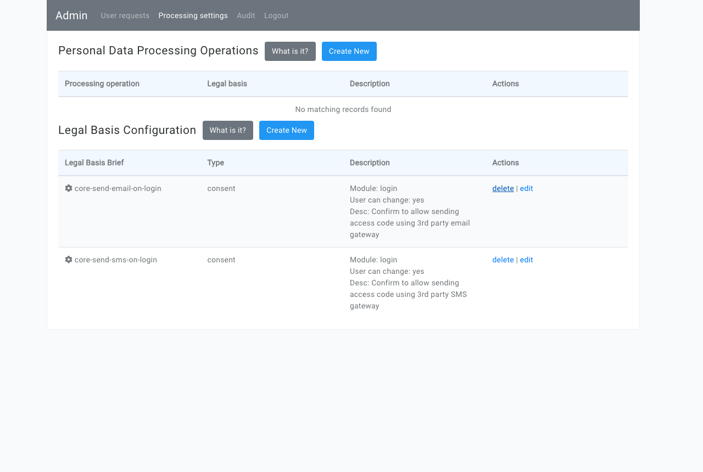This screenshot has height=472, width=703.
Task: Click the Legal basis column header
Action: point(272,84)
